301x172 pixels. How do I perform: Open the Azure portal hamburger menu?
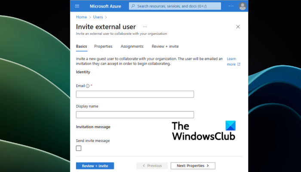(77, 6)
